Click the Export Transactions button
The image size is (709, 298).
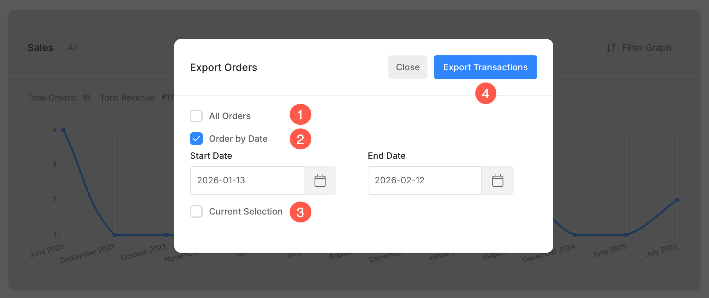pyautogui.click(x=485, y=67)
